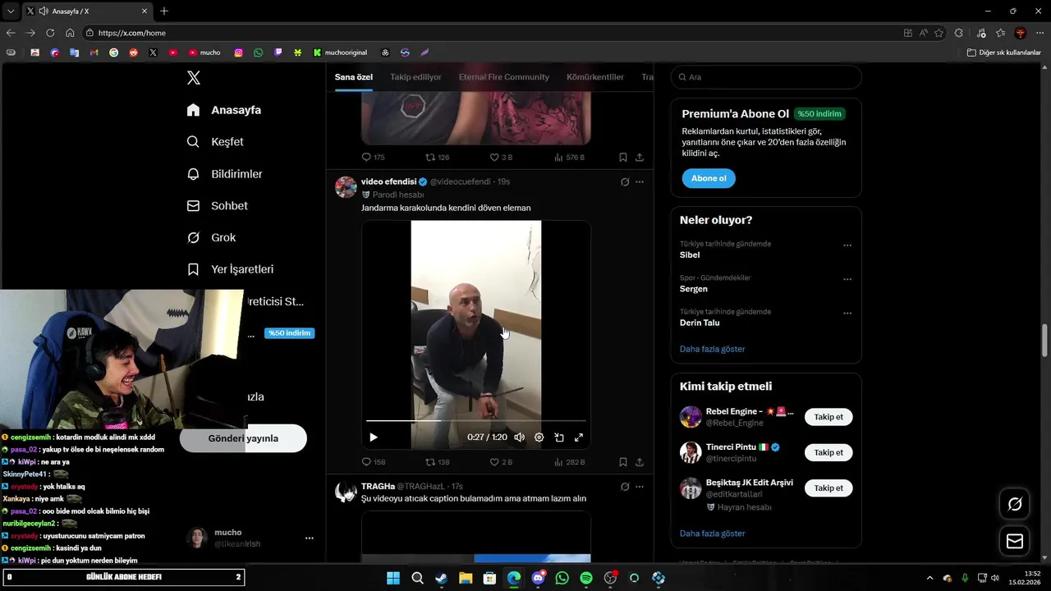This screenshot has height=591, width=1051.
Task: Switch to Takip ediliyor tab
Action: 415,77
